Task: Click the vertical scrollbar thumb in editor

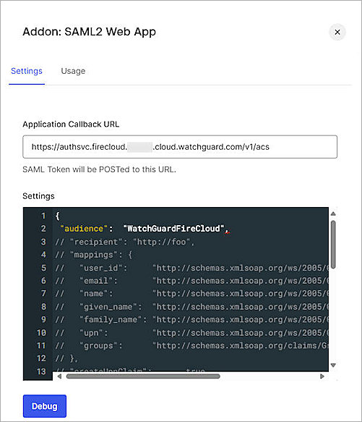Action: point(333,245)
